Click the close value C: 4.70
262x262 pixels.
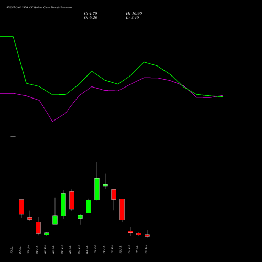pyautogui.click(x=91, y=14)
